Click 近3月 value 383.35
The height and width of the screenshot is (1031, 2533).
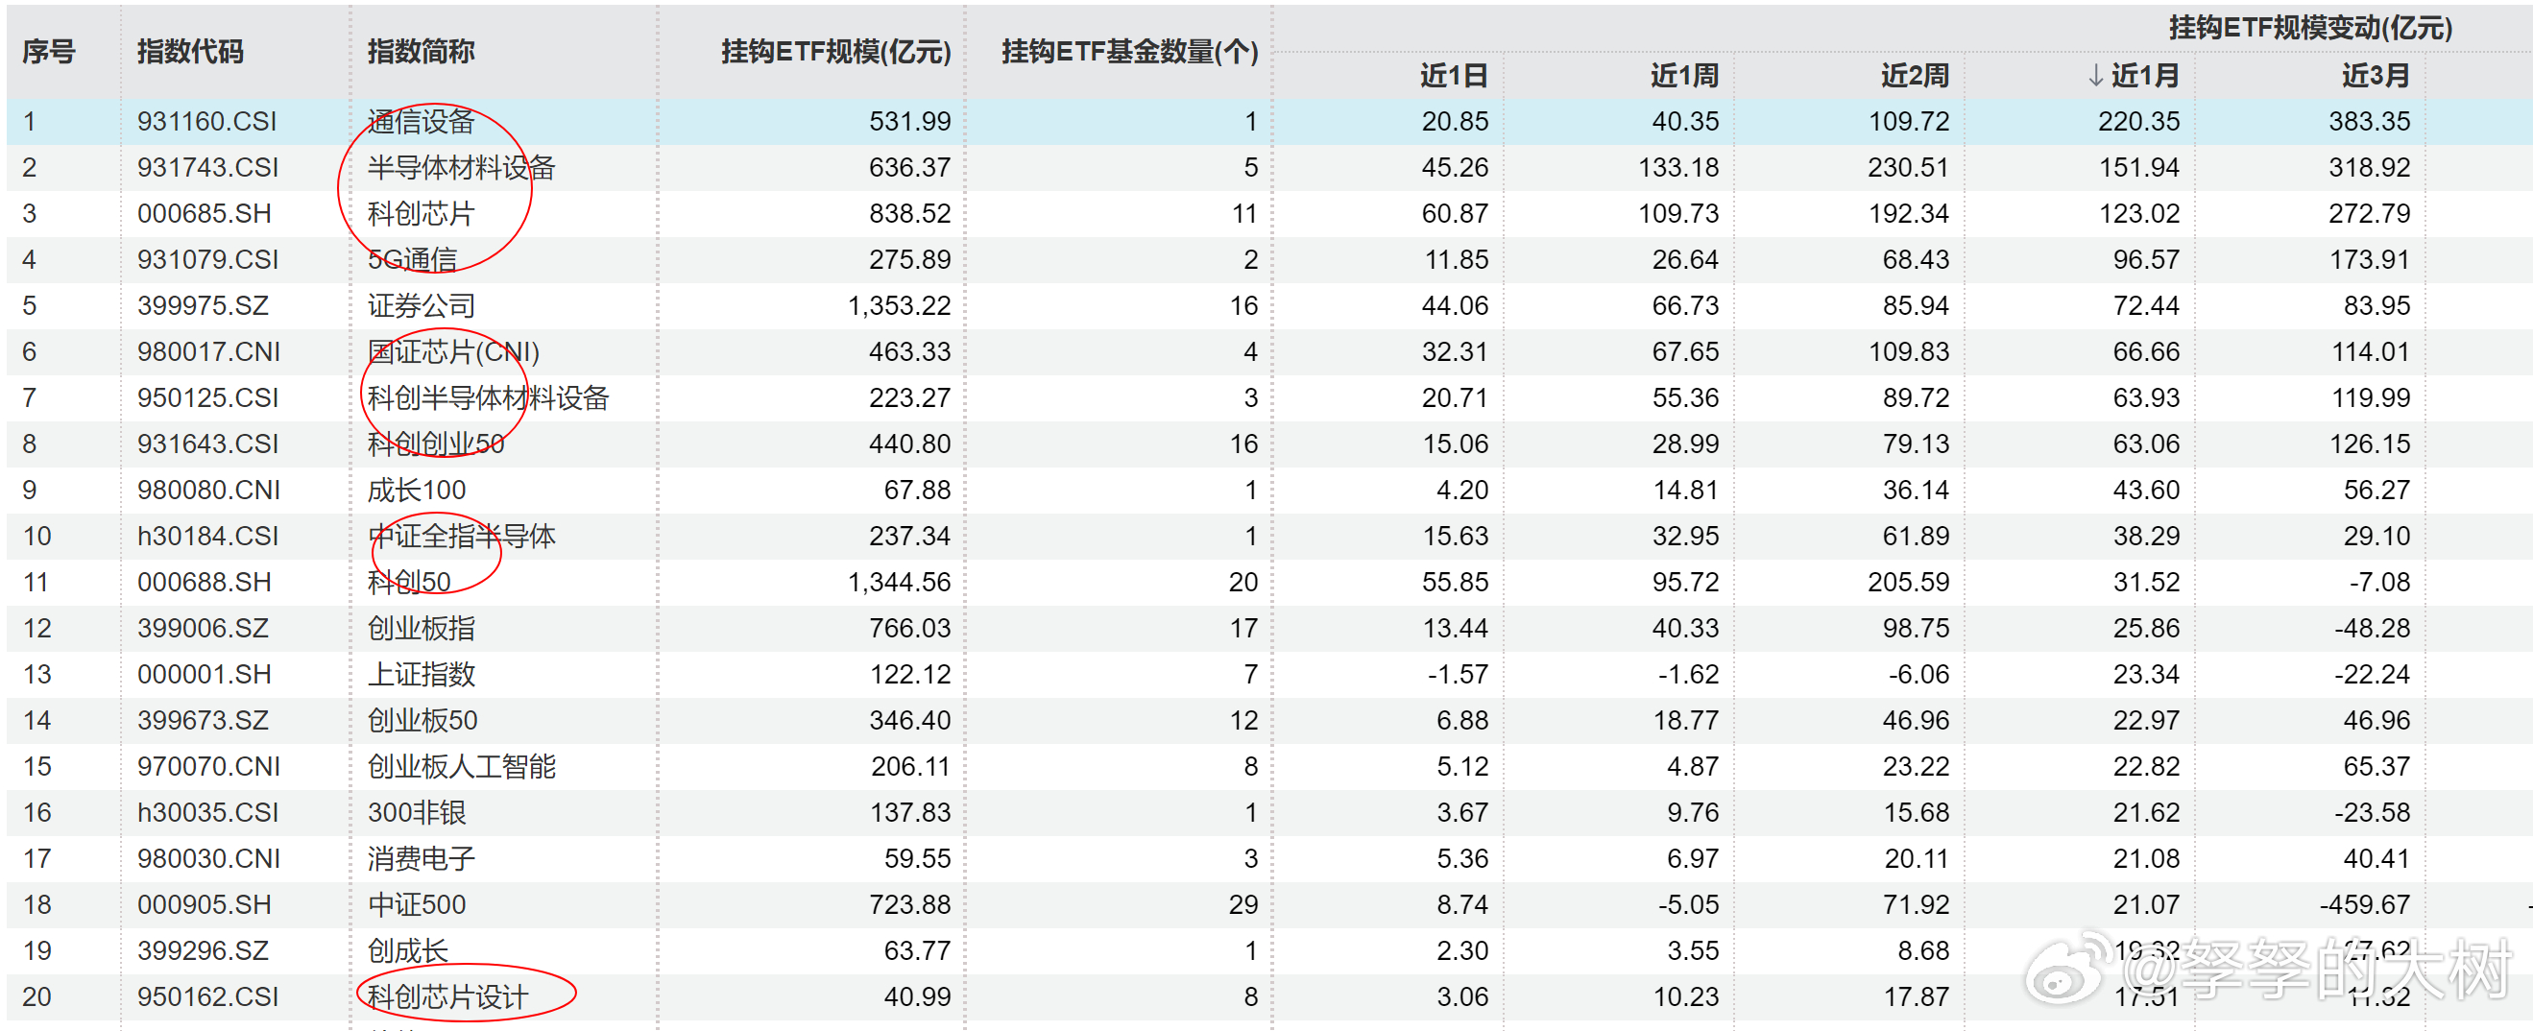coord(2369,121)
